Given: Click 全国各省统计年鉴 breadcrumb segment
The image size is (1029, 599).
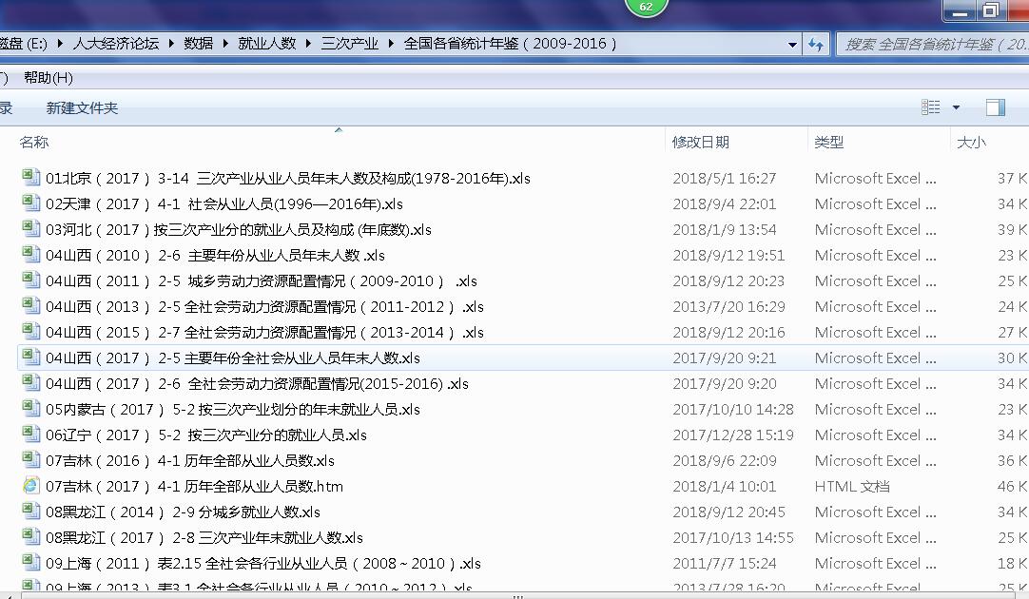Looking at the screenshot, I should coord(510,44).
